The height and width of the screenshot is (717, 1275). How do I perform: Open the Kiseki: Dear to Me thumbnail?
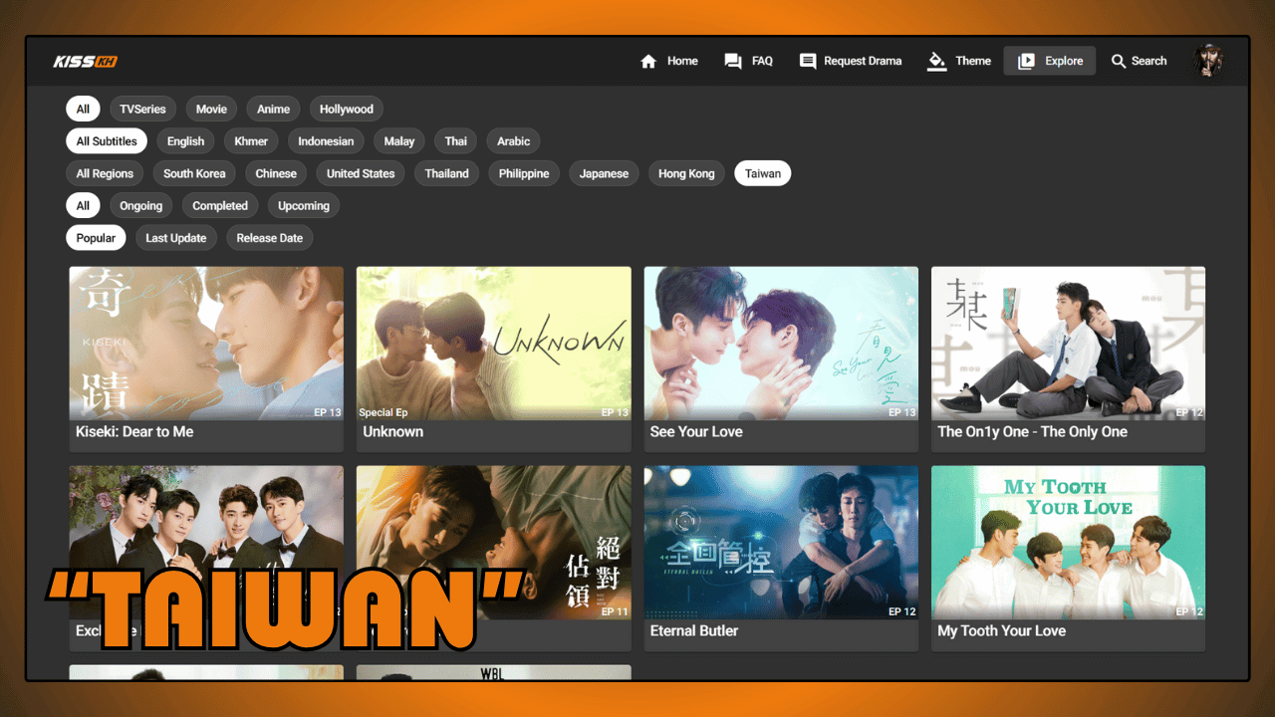click(206, 343)
